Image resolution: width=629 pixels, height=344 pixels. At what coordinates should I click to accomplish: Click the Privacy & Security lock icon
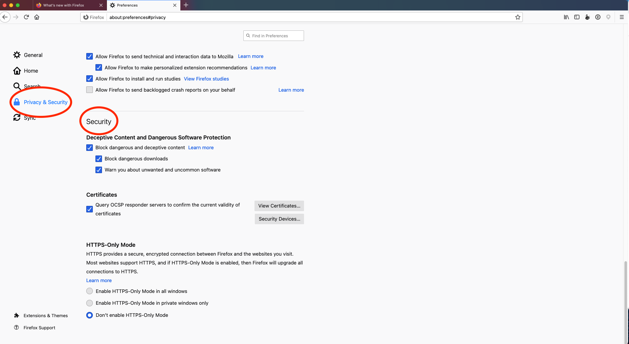pyautogui.click(x=17, y=102)
